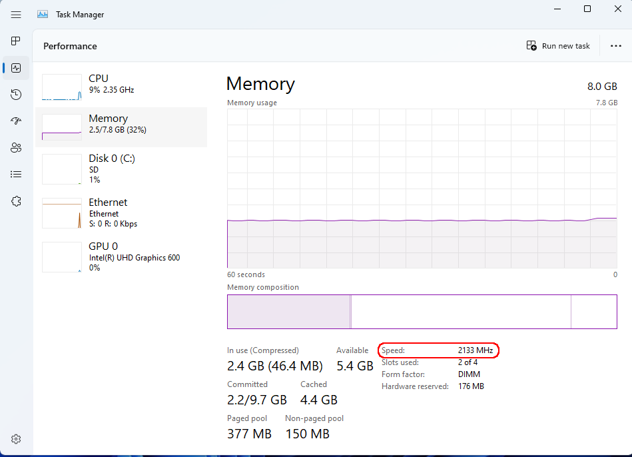Select the Performance page icon in the sidebar

16,68
